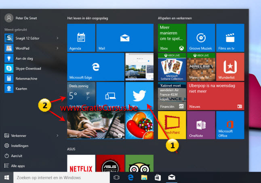This screenshot has width=261, height=183.
Task: Launch the Netflix tile
Action: [81, 163]
